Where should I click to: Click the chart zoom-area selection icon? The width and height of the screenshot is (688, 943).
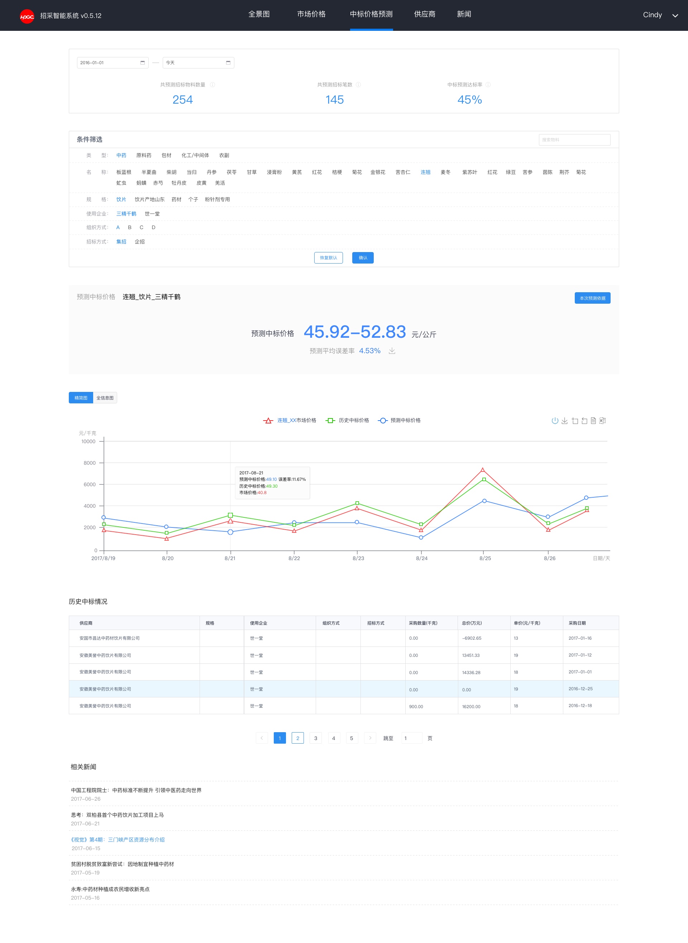coord(575,421)
